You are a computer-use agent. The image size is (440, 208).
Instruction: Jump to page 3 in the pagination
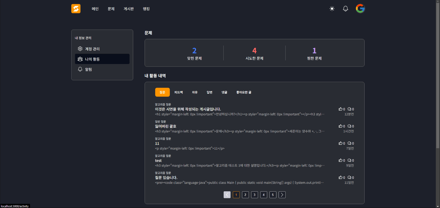coord(254,195)
